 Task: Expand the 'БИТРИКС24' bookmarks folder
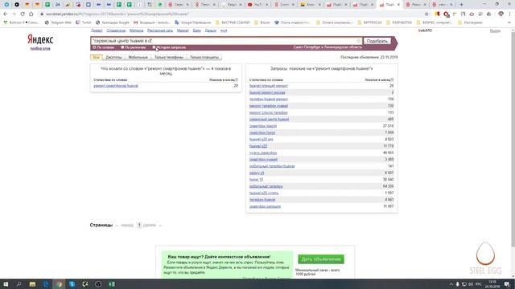point(369,22)
